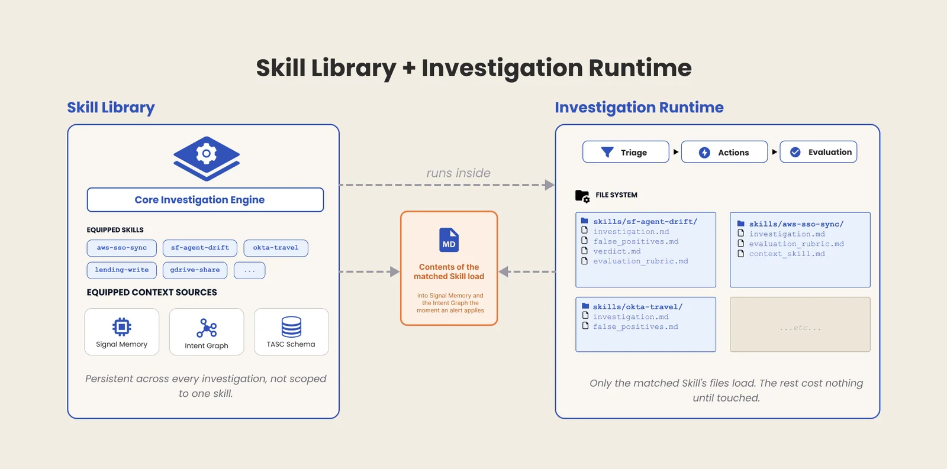The image size is (947, 469).
Task: Click the Evaluation checkmark icon
Action: point(795,152)
